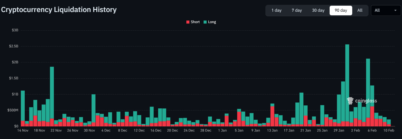Click the first bar at 14 Nov
Image resolution: width=402 pixels, height=139 pixels.
[x=23, y=108]
